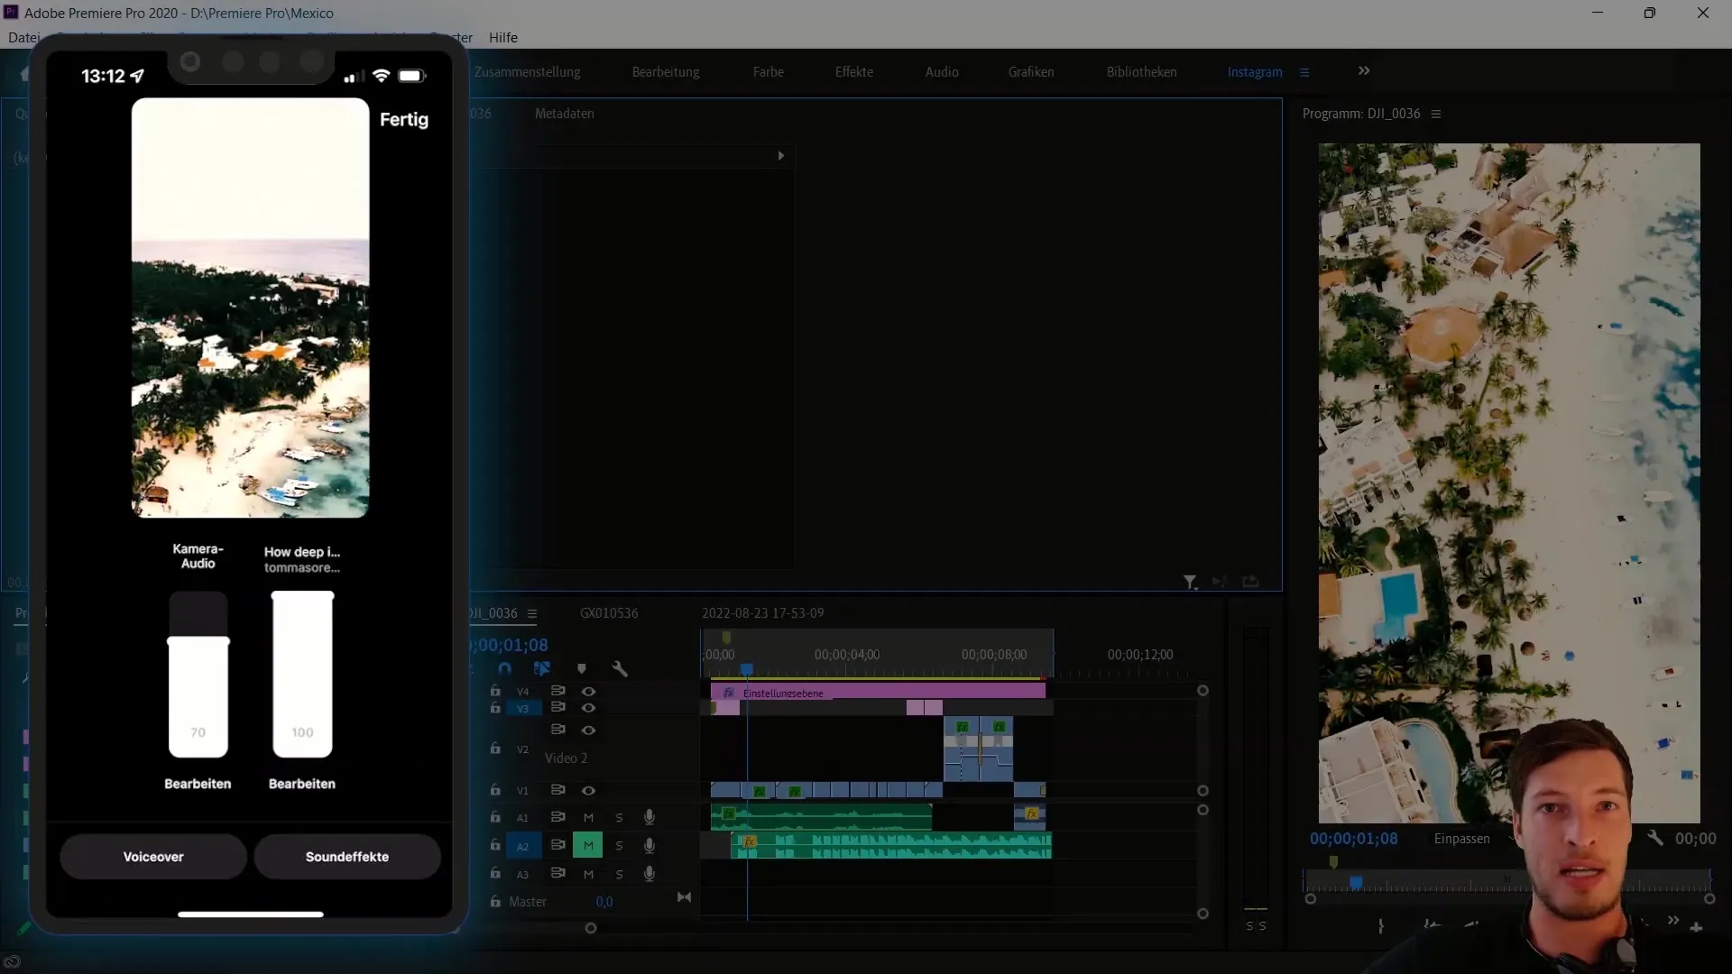This screenshot has height=974, width=1732.
Task: Tap Fertig on the phone overlay
Action: [x=404, y=119]
